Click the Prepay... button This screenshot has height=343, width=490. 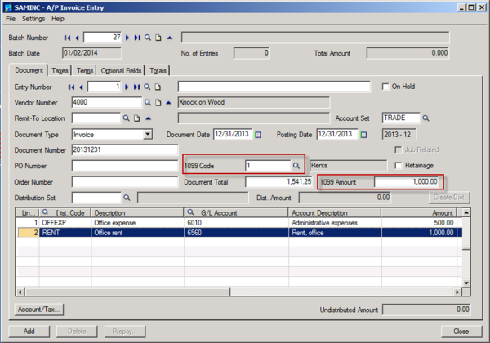point(125,332)
